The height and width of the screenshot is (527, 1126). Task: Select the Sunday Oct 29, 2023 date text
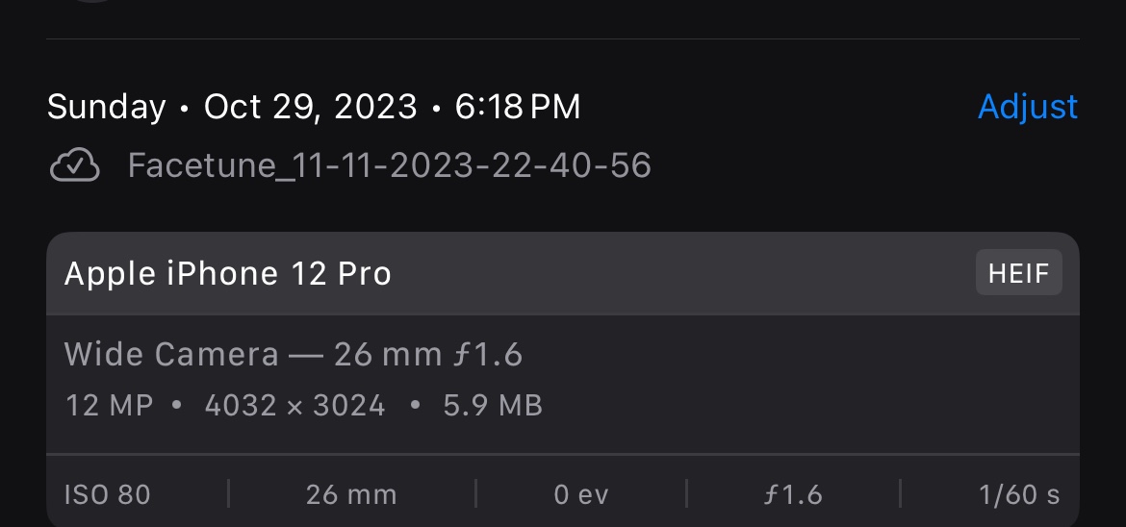click(x=232, y=107)
